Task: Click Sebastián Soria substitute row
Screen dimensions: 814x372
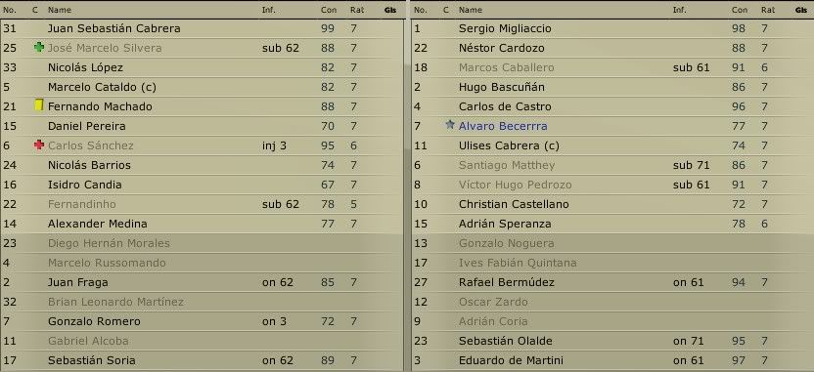Action: click(202, 360)
